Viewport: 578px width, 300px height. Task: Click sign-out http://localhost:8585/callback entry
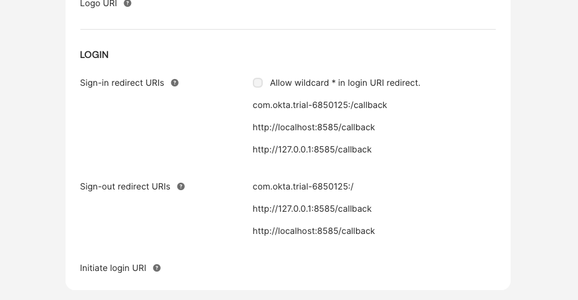313,231
